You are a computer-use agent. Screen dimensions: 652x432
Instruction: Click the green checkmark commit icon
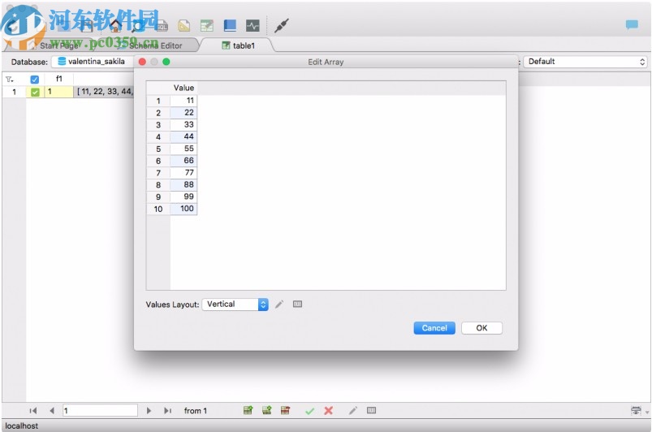click(x=309, y=411)
